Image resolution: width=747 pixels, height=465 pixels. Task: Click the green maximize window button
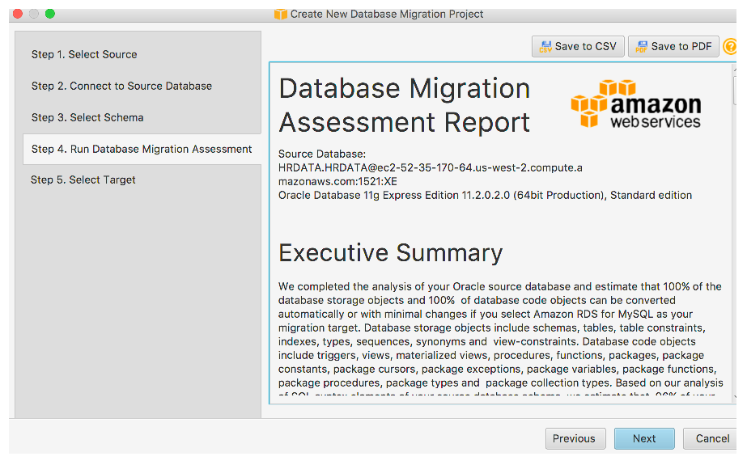coord(50,14)
